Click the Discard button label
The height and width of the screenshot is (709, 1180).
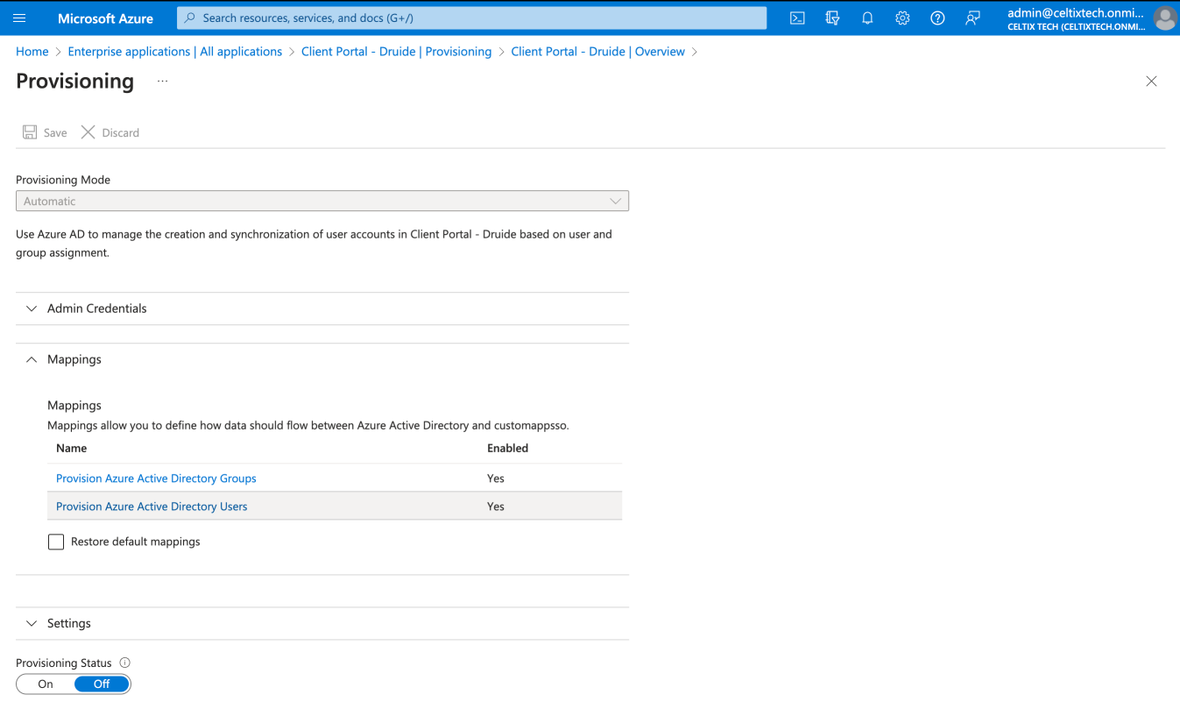tap(120, 133)
